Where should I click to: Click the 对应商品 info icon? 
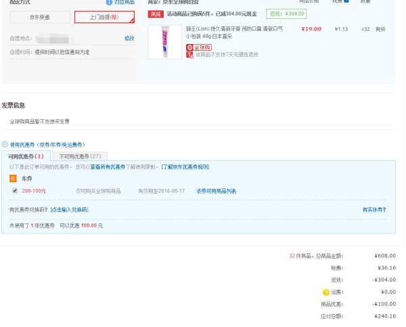click(x=109, y=2)
